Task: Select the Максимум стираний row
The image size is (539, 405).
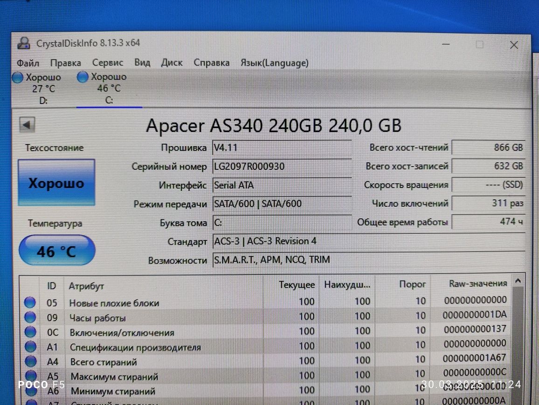Action: (x=265, y=375)
